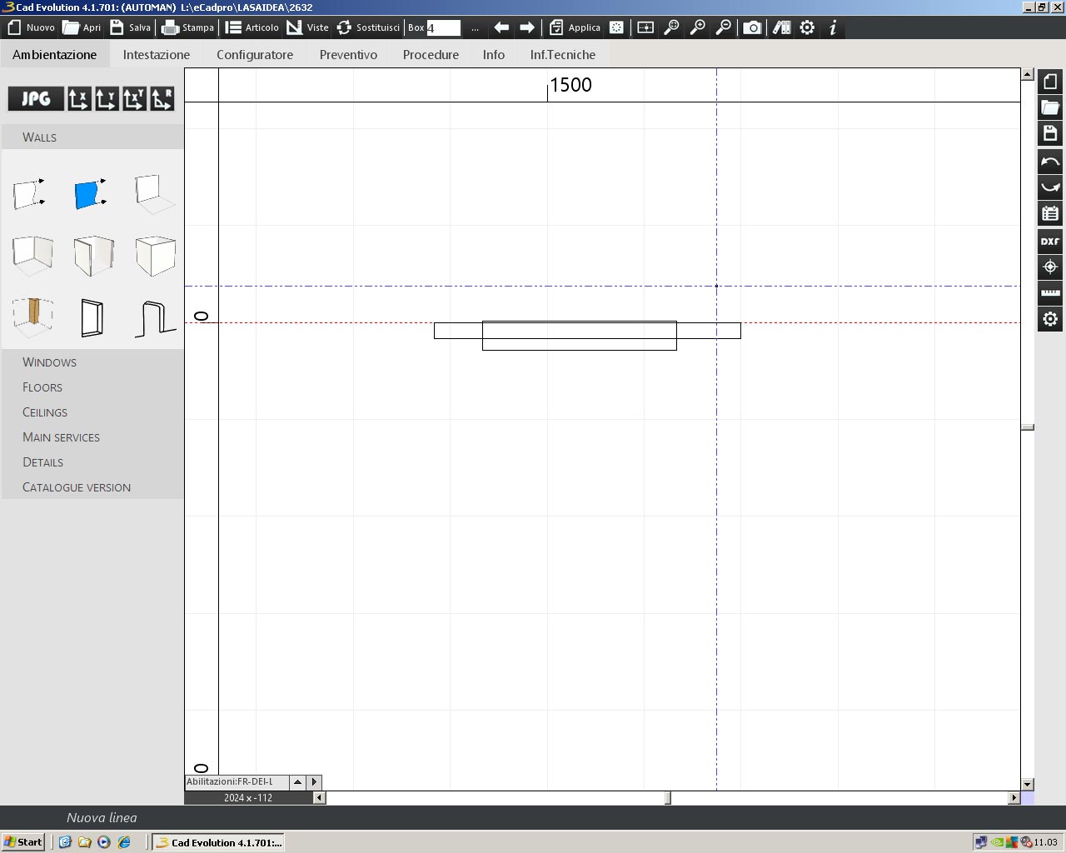Click the zoom out magnifier icon
Screen dimensions: 1066x853
pyautogui.click(x=724, y=27)
